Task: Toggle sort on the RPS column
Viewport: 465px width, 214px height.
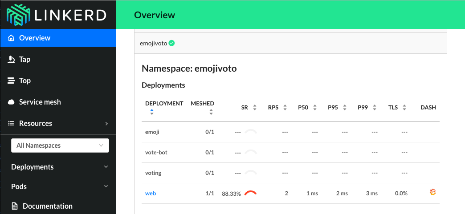Action: point(285,107)
